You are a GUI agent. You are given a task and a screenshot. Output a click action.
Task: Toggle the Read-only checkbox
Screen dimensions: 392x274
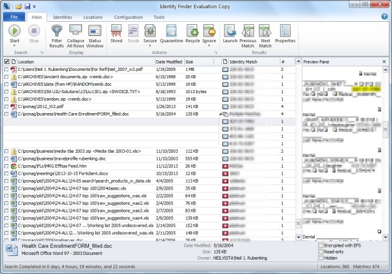320,252
